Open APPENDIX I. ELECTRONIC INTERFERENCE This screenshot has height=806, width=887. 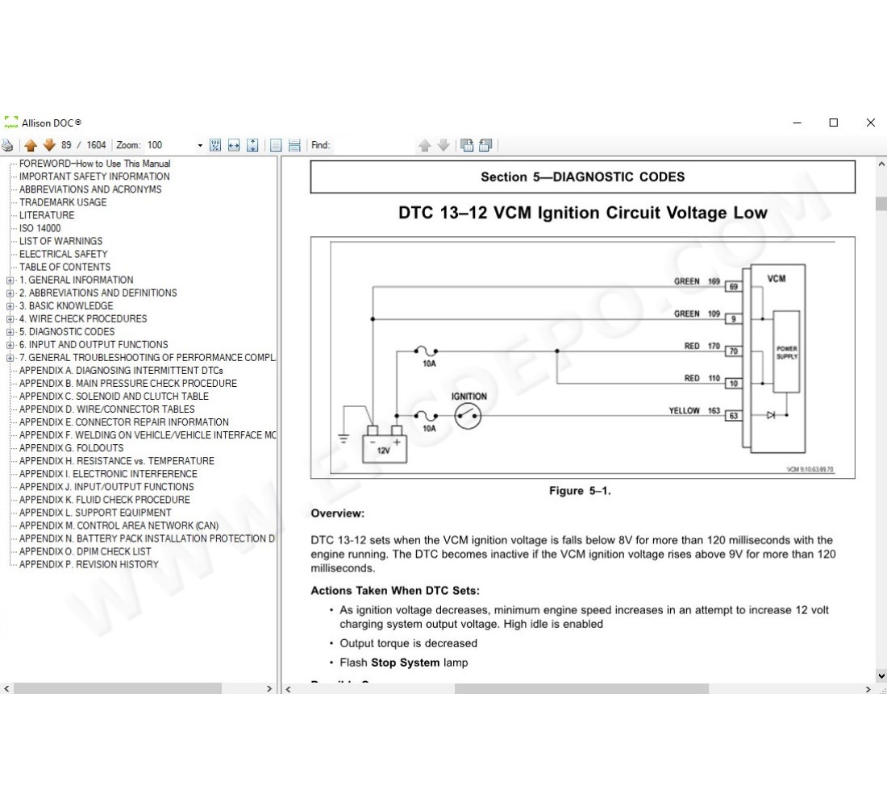point(108,474)
